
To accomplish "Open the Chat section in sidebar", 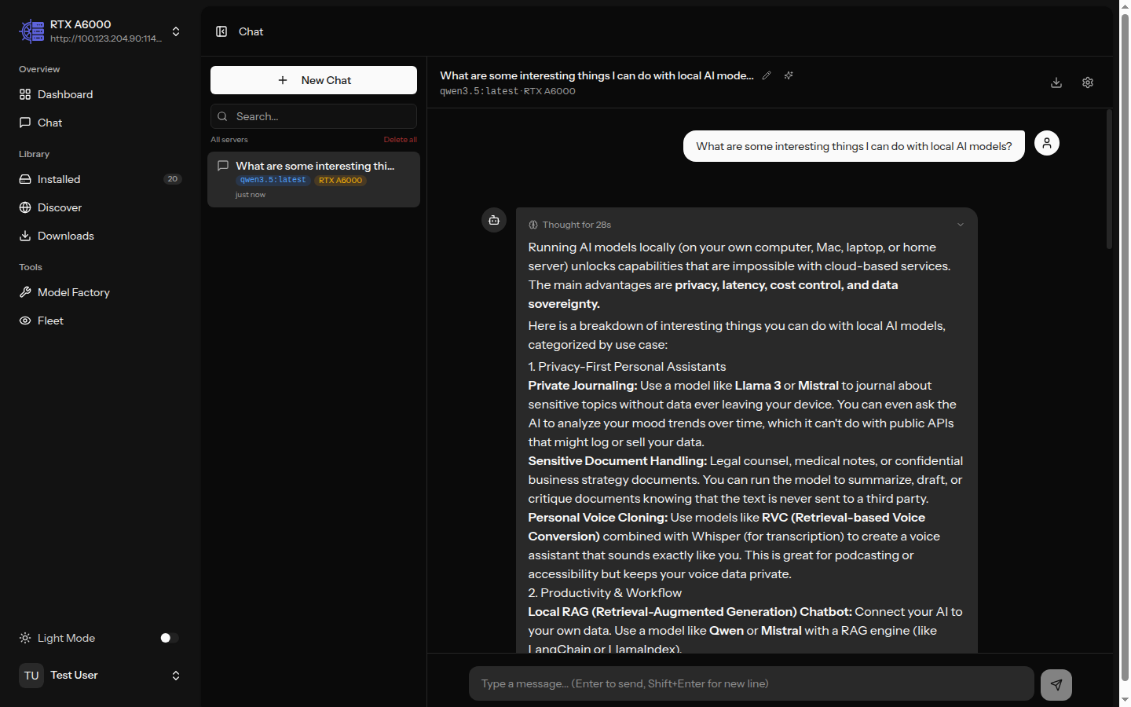I will click(x=50, y=123).
